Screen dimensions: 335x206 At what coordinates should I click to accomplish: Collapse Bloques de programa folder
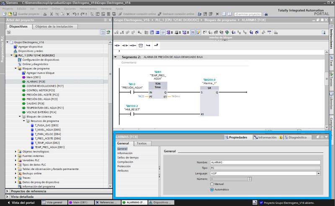click(15, 68)
